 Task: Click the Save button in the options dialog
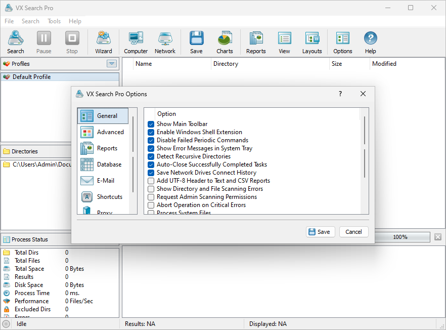[x=320, y=231]
